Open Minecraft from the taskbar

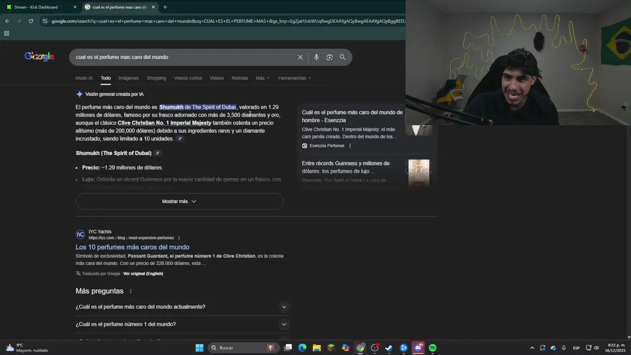coord(331,348)
